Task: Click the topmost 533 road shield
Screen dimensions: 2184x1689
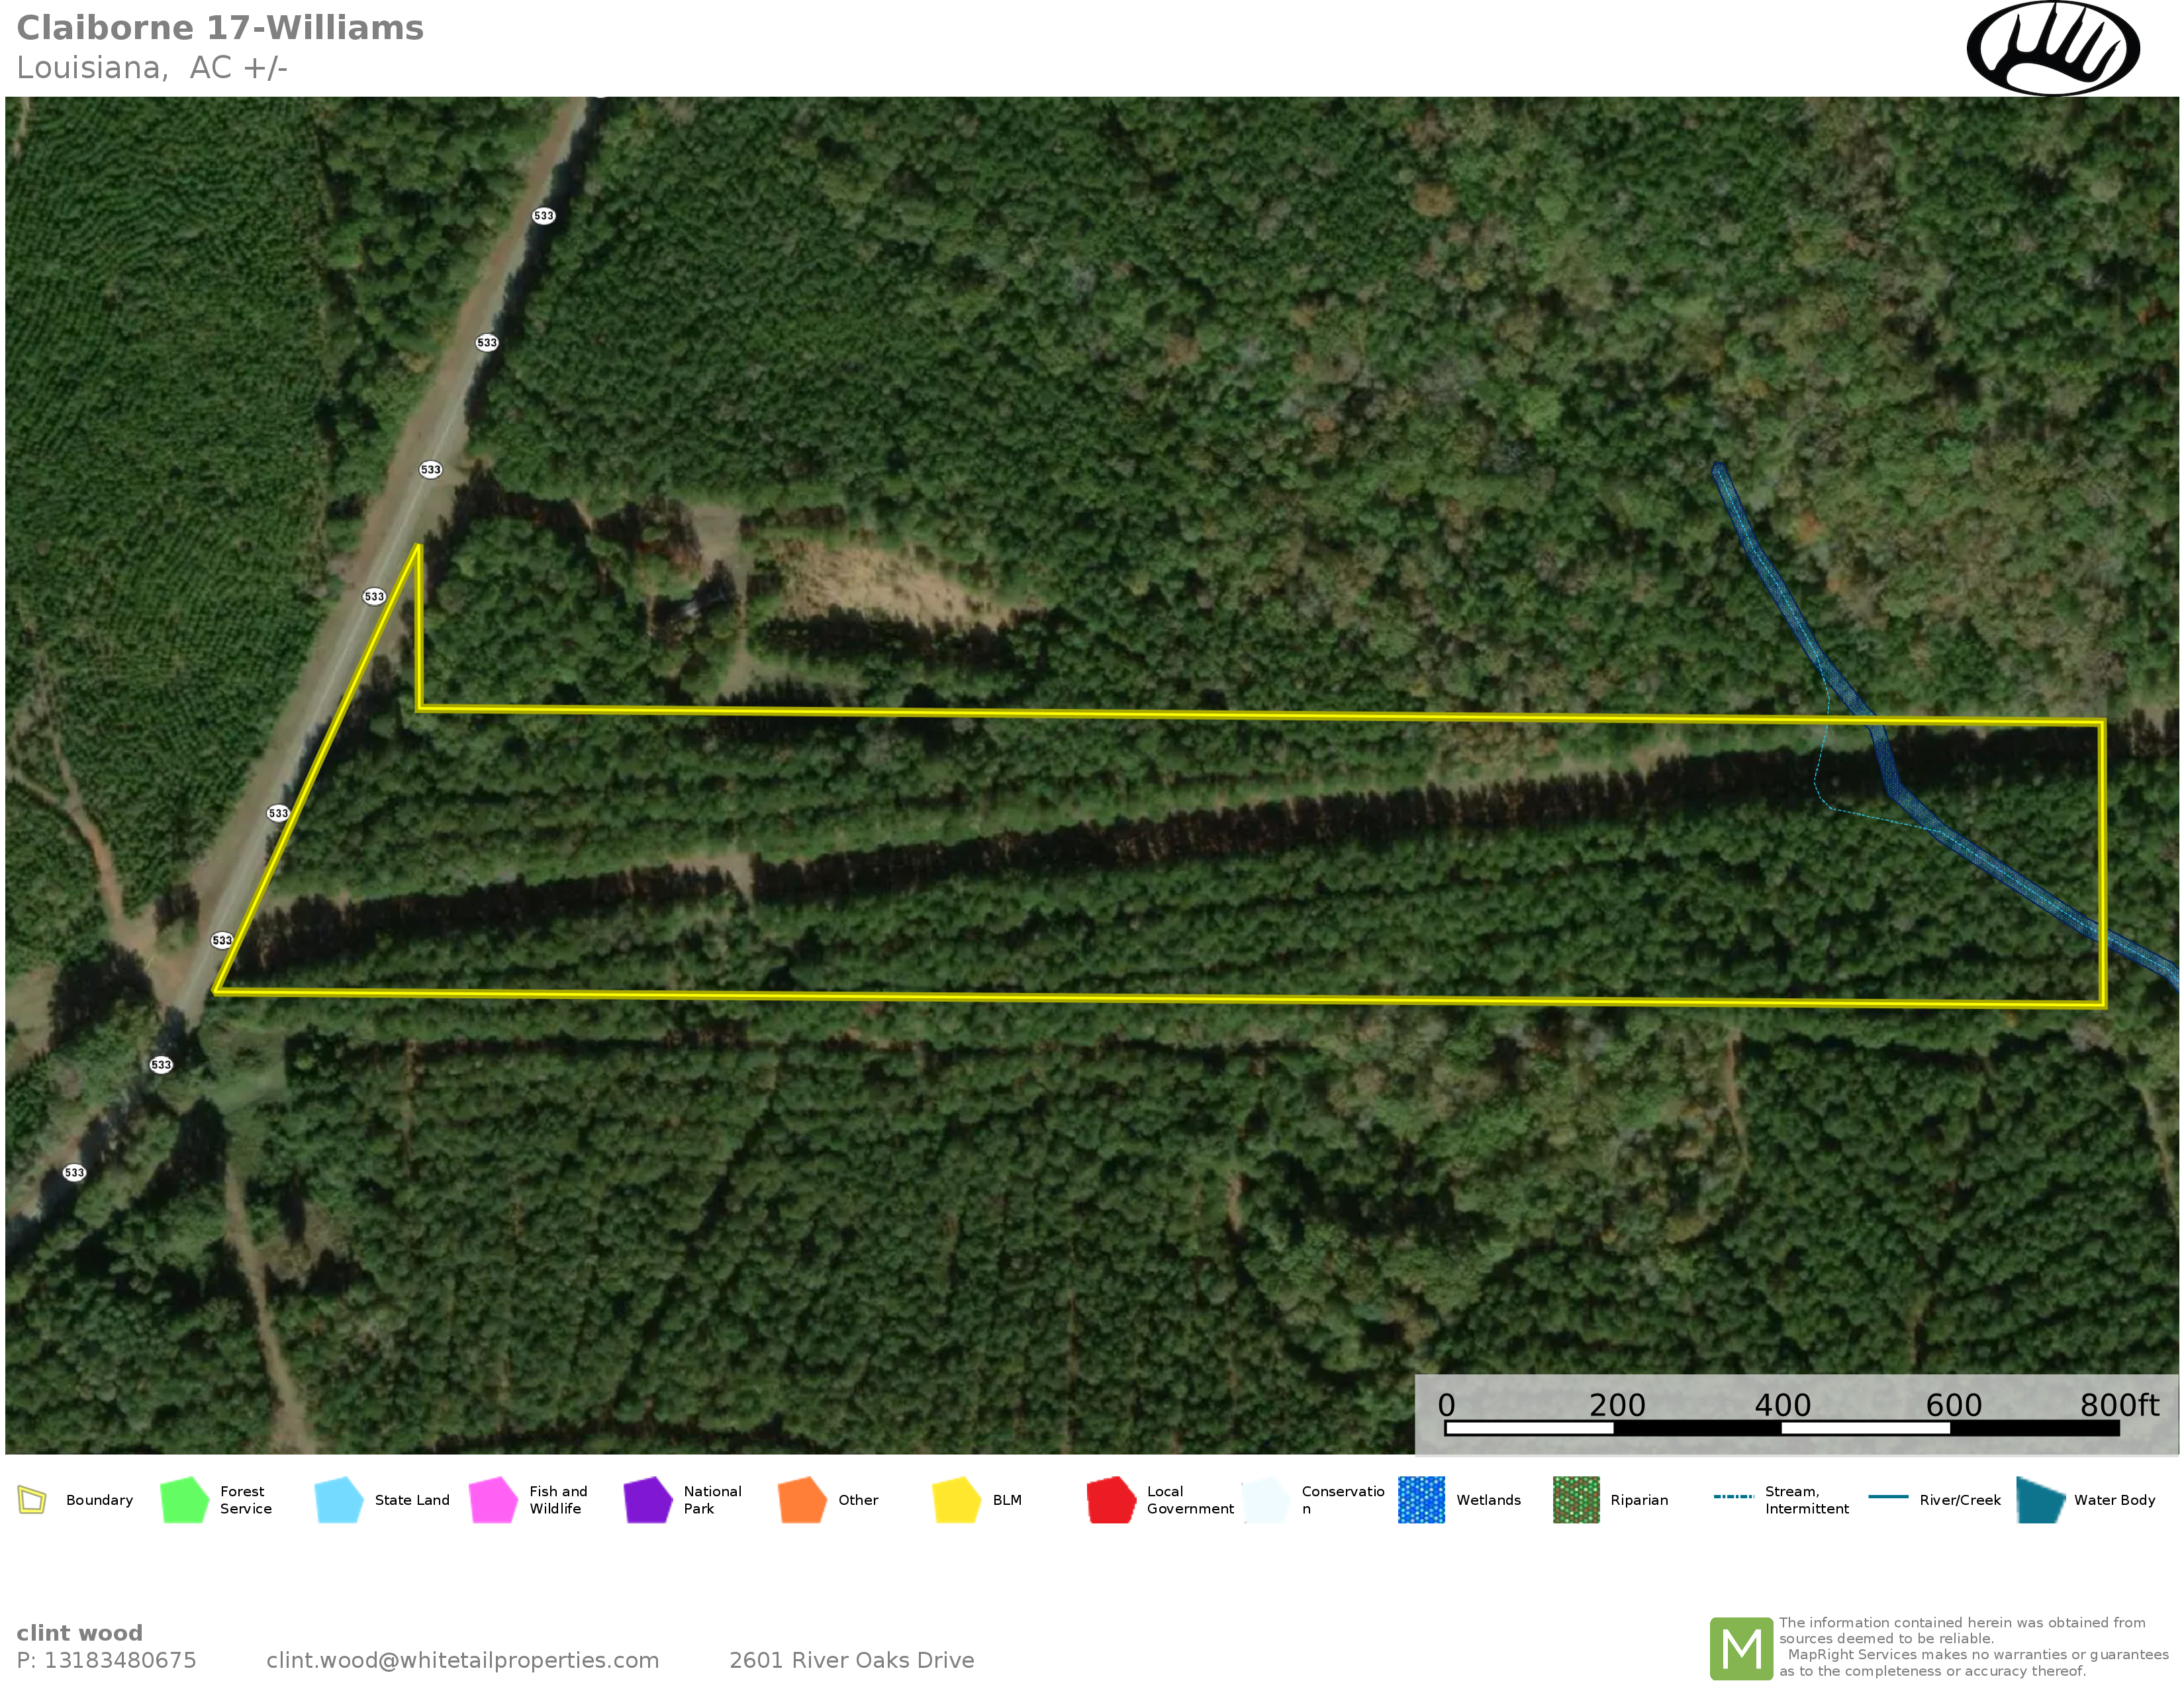Action: [x=543, y=215]
